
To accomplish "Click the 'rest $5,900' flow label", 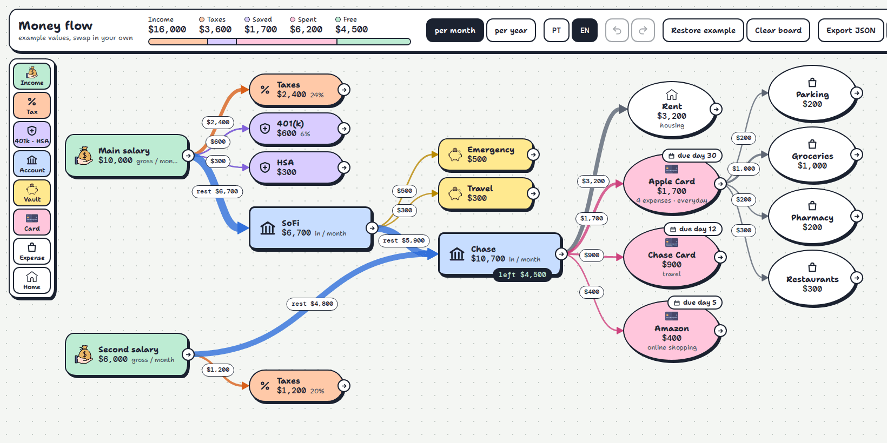I will point(404,240).
